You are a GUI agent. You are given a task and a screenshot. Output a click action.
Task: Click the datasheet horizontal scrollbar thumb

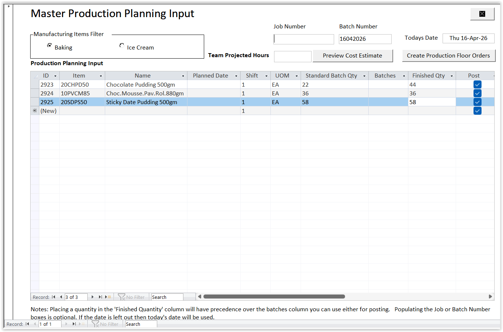click(x=274, y=297)
